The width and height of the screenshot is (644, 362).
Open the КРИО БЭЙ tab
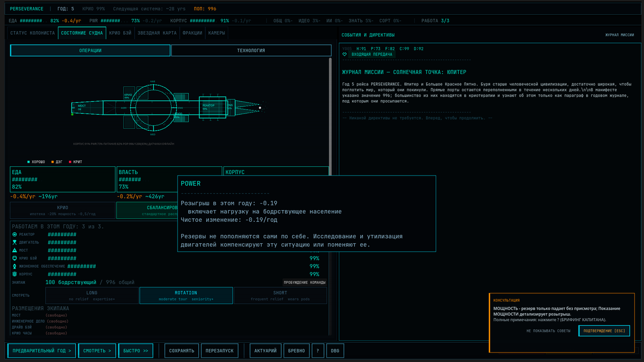(x=120, y=33)
